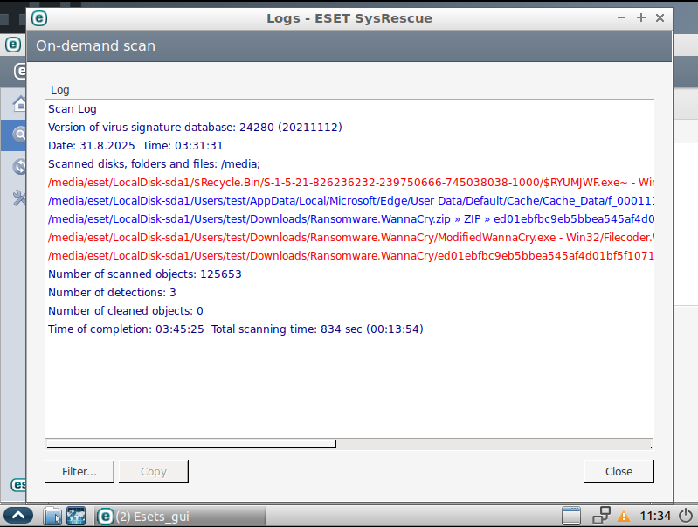This screenshot has height=527, width=698.
Task: Select the scan magnifier sidebar icon
Action: click(x=19, y=134)
